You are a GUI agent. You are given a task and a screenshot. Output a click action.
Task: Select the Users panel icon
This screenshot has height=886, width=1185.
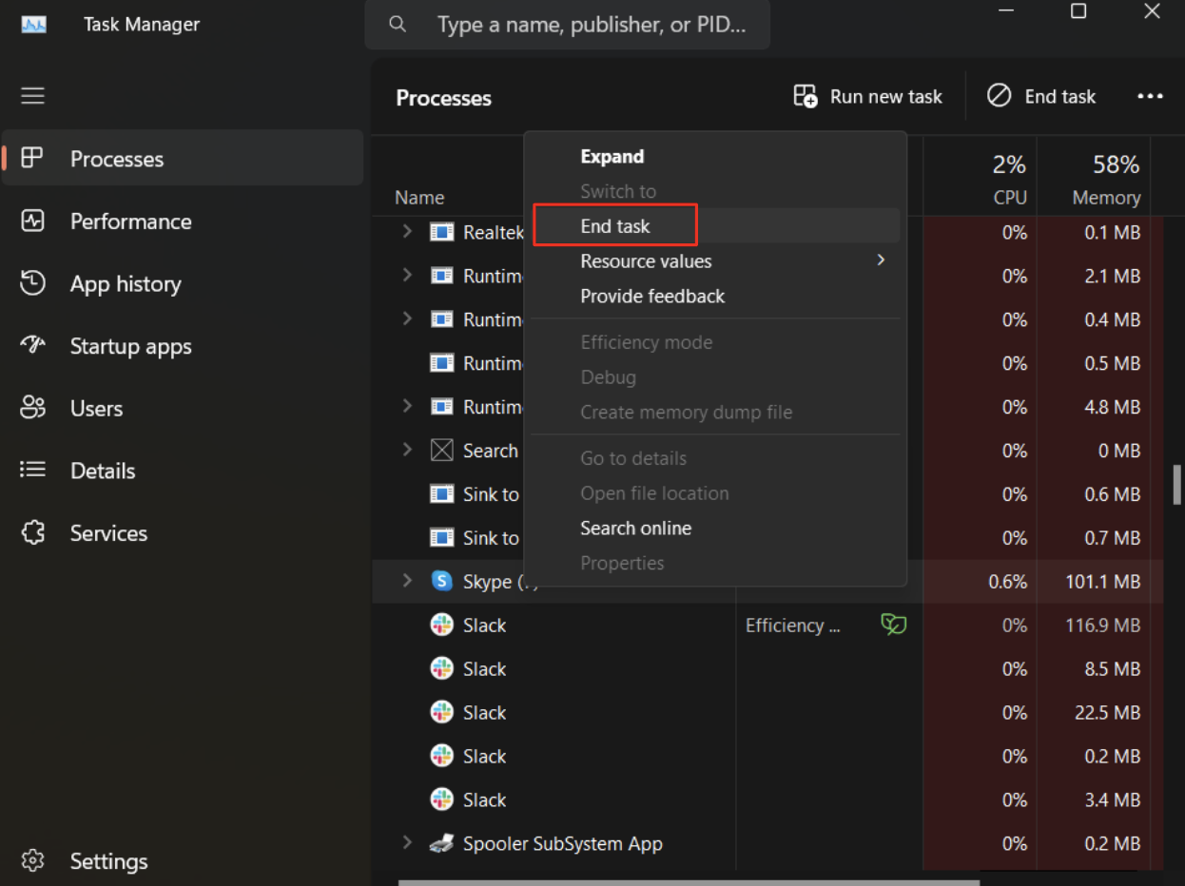32,408
